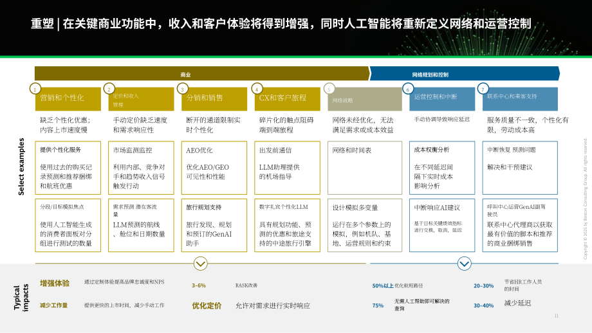Open the 网络和时间表 example card

(365, 168)
